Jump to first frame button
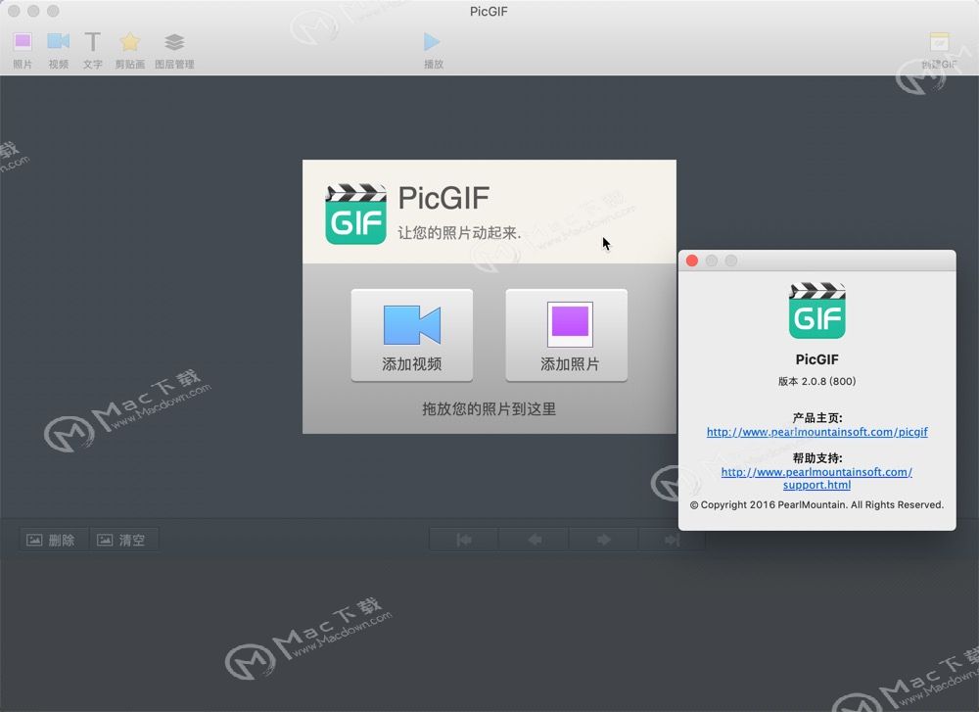This screenshot has width=979, height=712. 464,540
